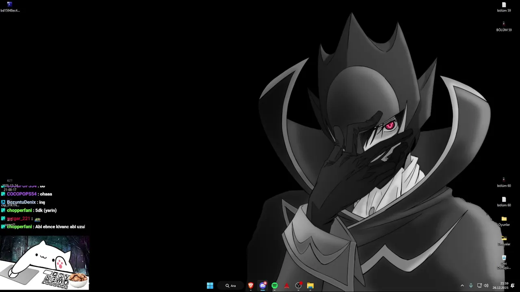Click the microphone tray icon
520x292 pixels.
(x=471, y=286)
